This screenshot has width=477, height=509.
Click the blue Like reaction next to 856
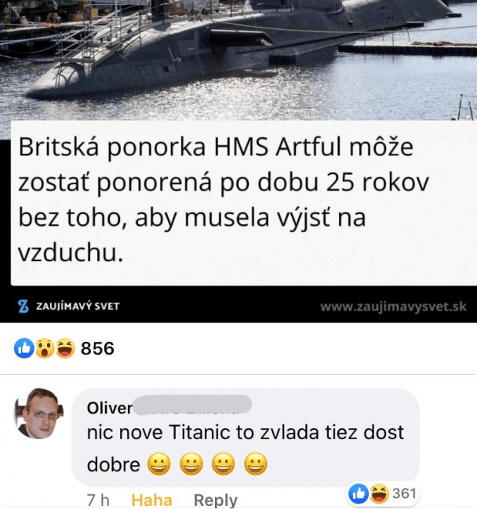24,348
